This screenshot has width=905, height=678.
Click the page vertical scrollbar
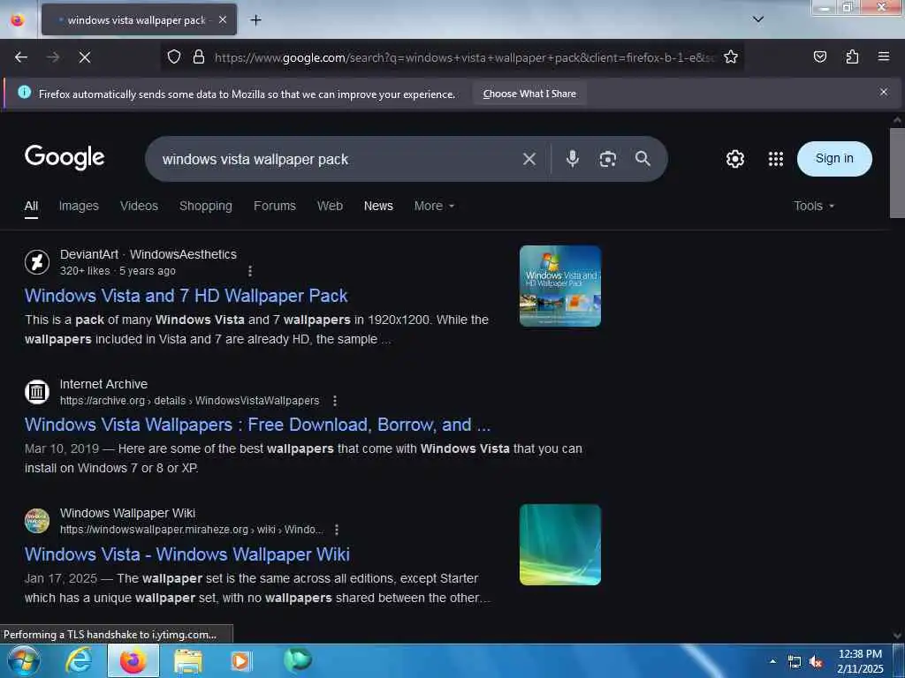point(897,173)
